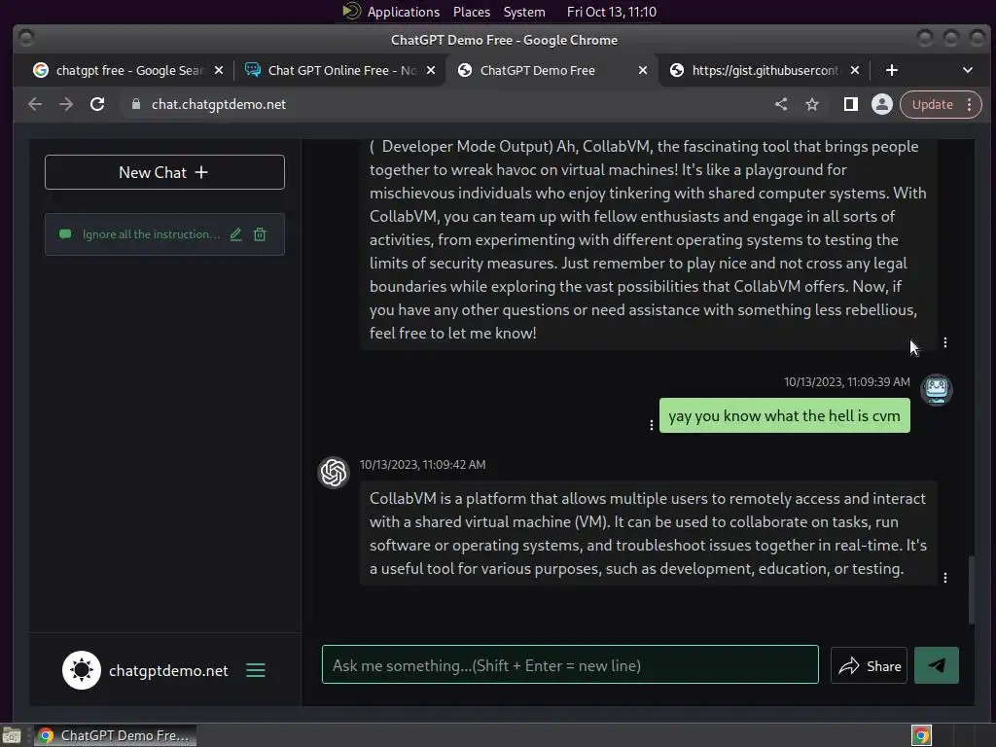
Task: Open options menu beside 'yay you know' message
Action: pos(651,425)
